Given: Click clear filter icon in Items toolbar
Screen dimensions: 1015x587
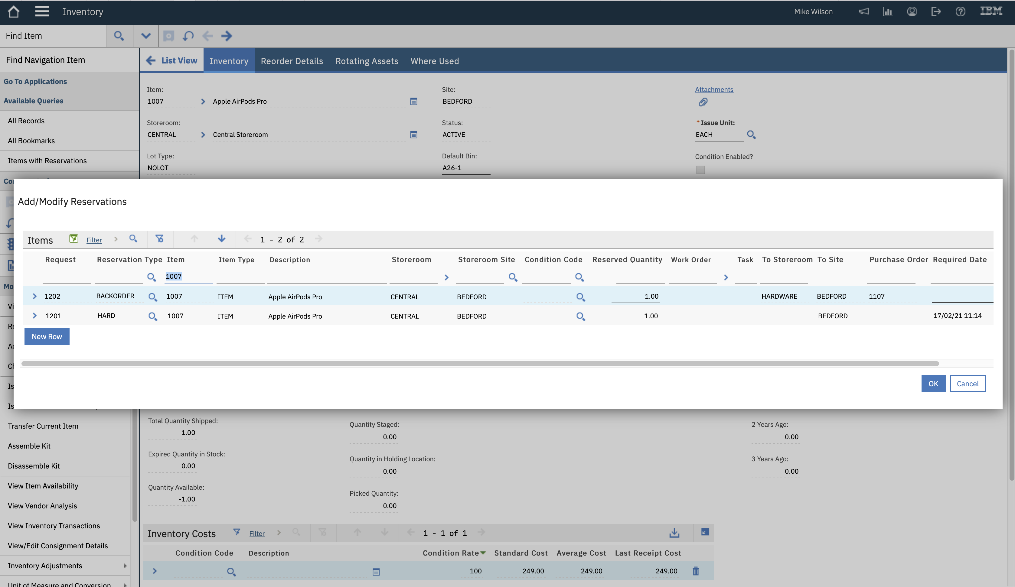Looking at the screenshot, I should tap(159, 239).
